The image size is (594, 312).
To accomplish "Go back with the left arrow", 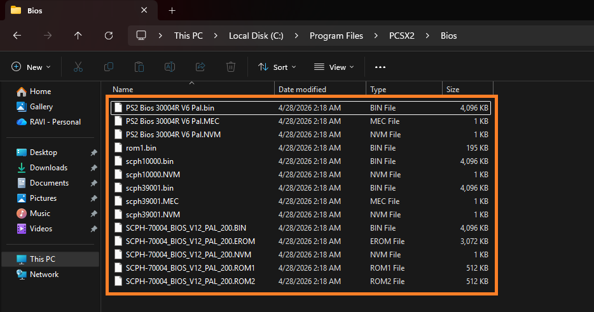I will pos(17,36).
